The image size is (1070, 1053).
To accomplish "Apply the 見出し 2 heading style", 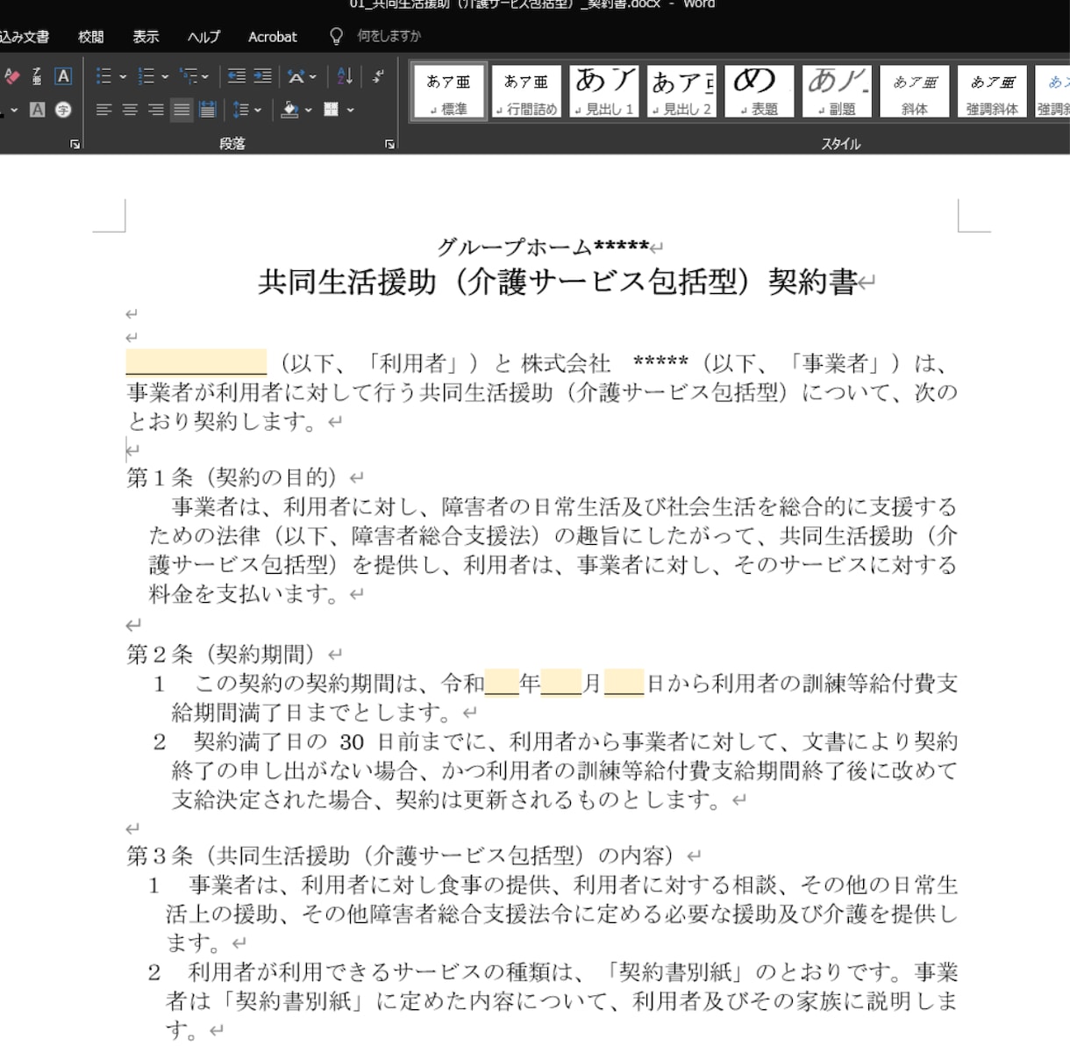I will point(681,91).
